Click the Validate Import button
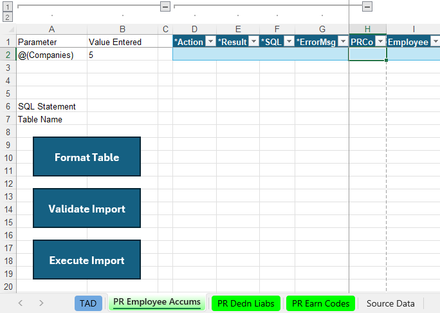 point(87,208)
